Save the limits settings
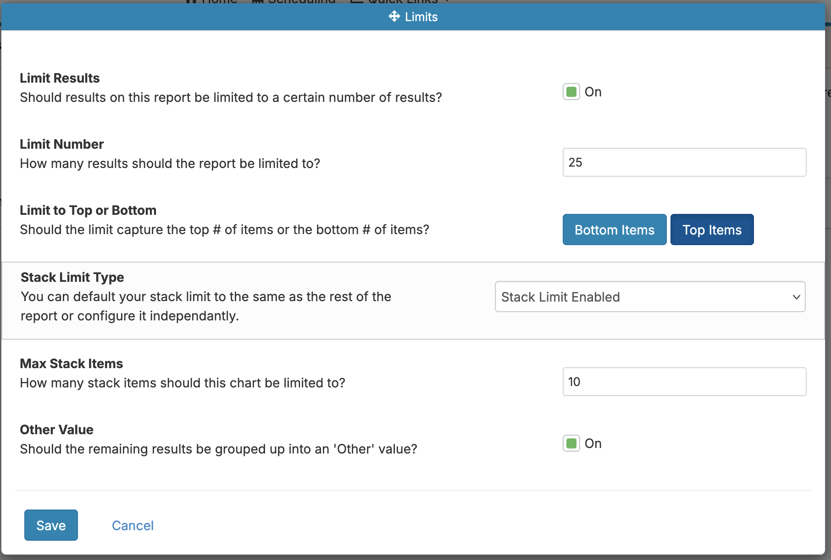Screen dimensions: 831x560 point(51,525)
